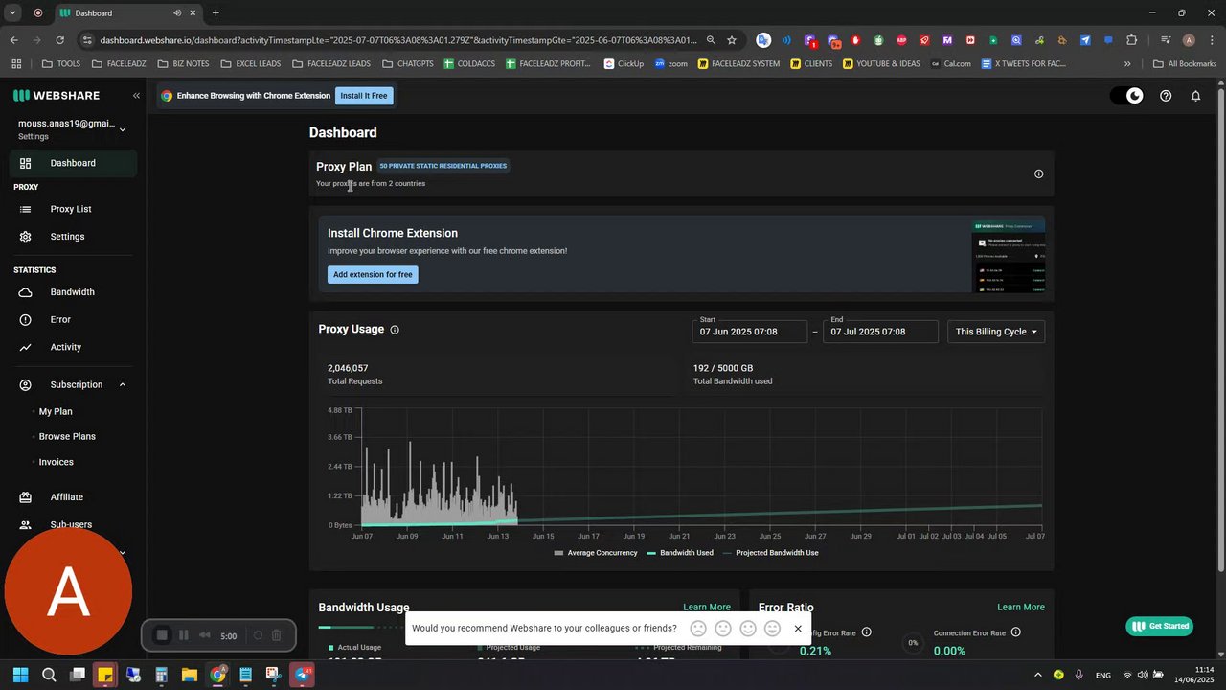Screen dimensions: 1226x690
Task: Click the Proxy Plan info icon
Action: click(x=1038, y=173)
